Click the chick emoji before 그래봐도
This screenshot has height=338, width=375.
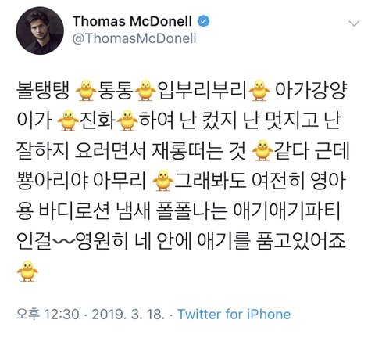pos(163,181)
